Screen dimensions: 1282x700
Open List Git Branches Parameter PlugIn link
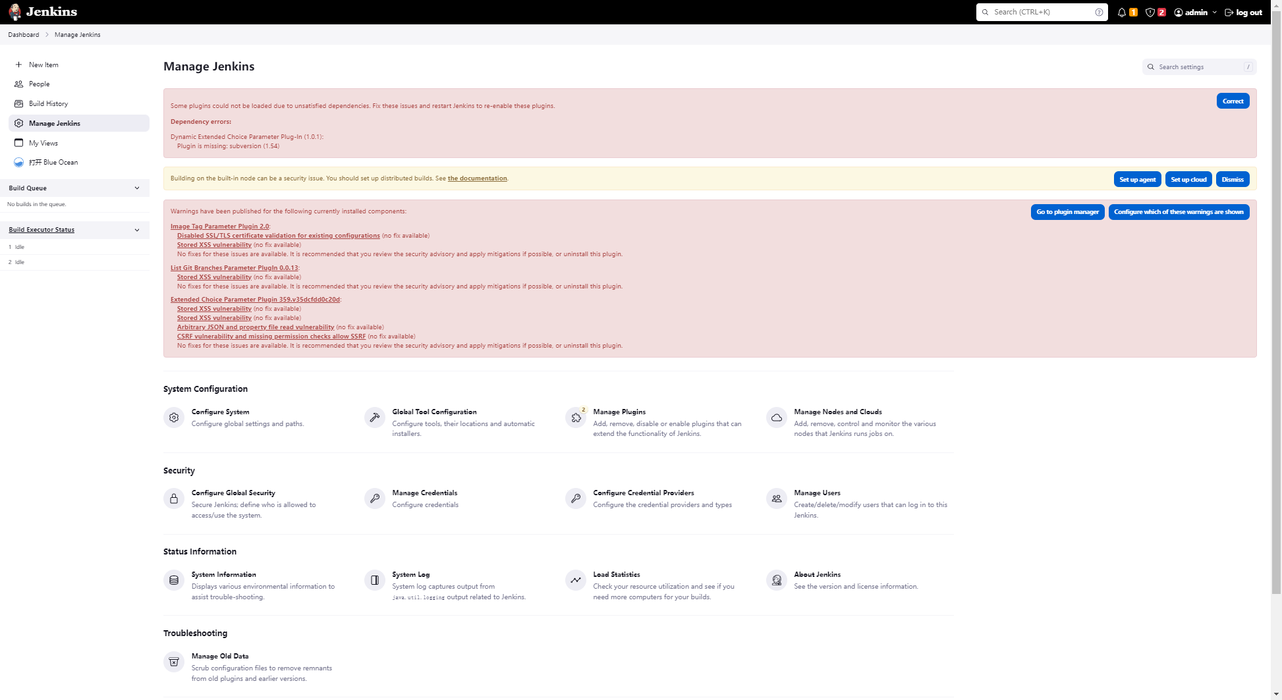click(234, 267)
